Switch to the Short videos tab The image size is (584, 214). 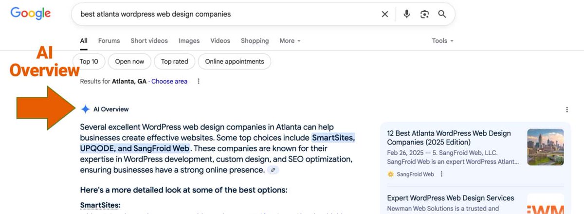[x=149, y=41]
